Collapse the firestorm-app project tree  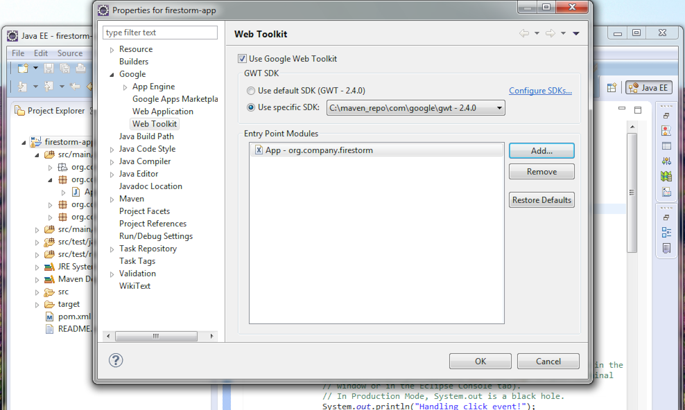click(24, 142)
